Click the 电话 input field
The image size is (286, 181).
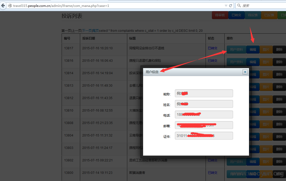point(204,114)
